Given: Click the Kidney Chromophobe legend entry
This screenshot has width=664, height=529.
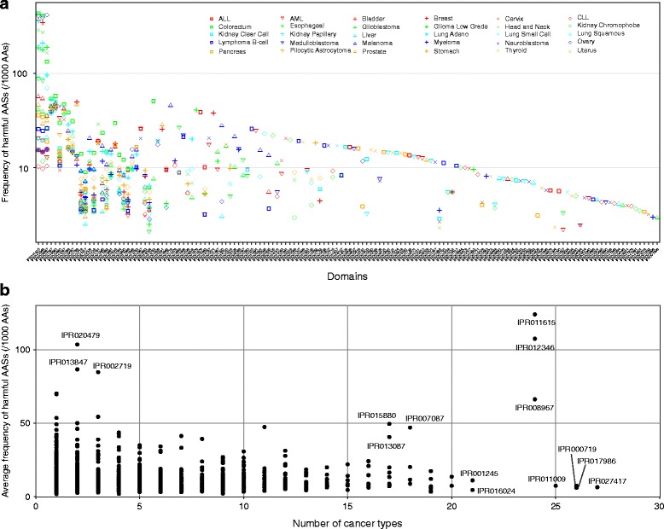Looking at the screenshot, I should tap(604, 26).
